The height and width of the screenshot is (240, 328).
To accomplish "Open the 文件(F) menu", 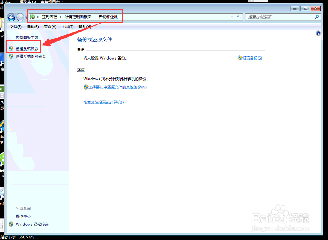I will click(x=16, y=27).
